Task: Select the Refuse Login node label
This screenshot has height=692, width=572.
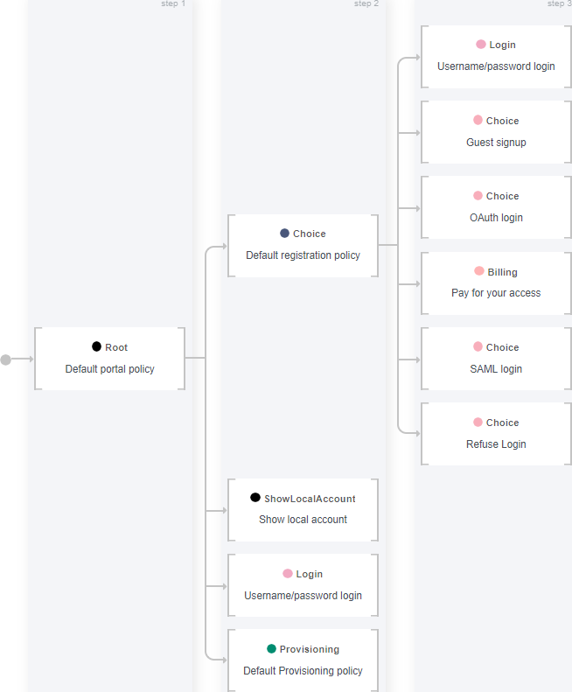Action: click(x=496, y=444)
